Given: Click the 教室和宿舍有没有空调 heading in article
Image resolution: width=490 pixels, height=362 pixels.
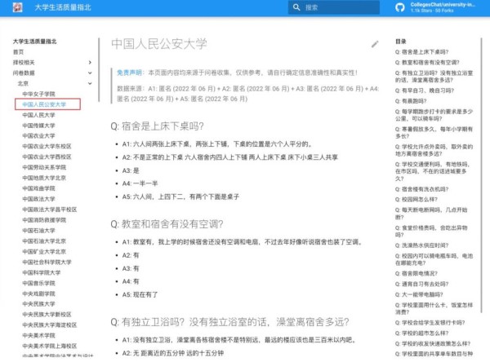Looking at the screenshot, I should (x=167, y=224).
